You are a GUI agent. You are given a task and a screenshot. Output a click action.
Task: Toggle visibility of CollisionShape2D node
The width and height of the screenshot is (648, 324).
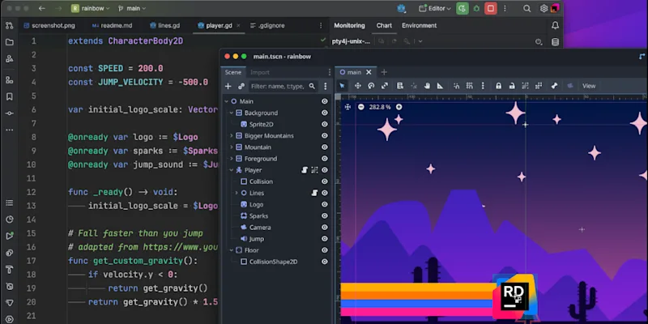325,262
